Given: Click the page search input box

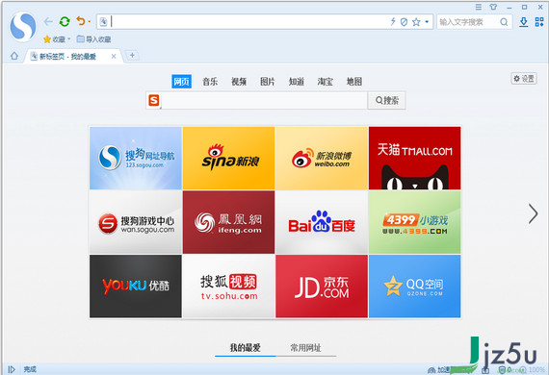Looking at the screenshot, I should point(265,101).
